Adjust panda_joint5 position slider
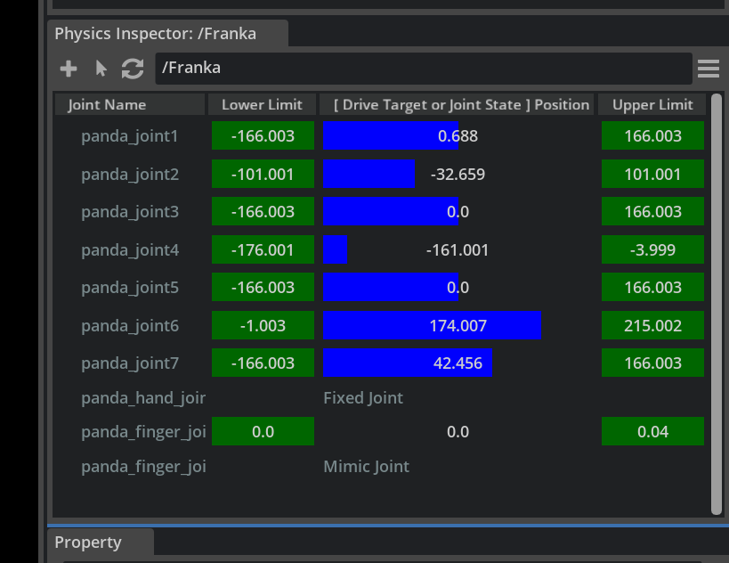This screenshot has height=563, width=729. tap(458, 288)
